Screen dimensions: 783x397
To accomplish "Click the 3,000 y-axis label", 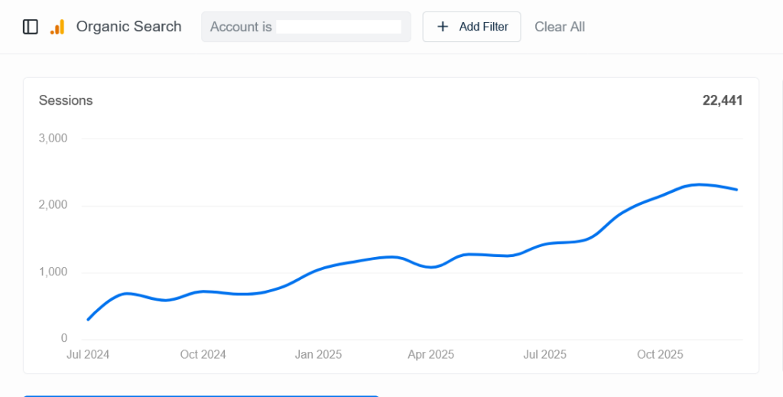I will coord(53,138).
